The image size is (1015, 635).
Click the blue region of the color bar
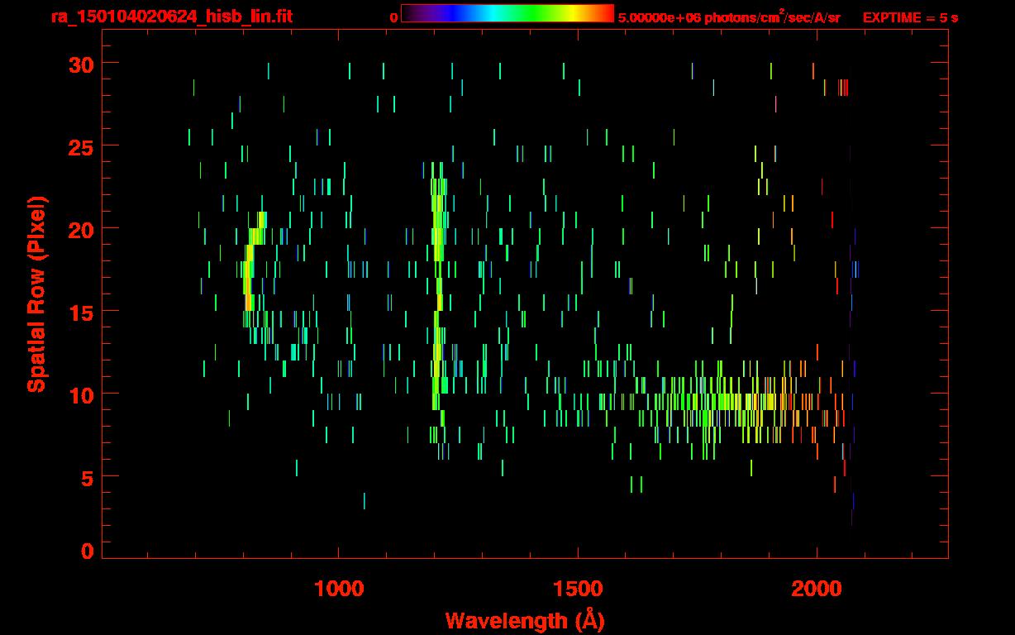click(446, 13)
